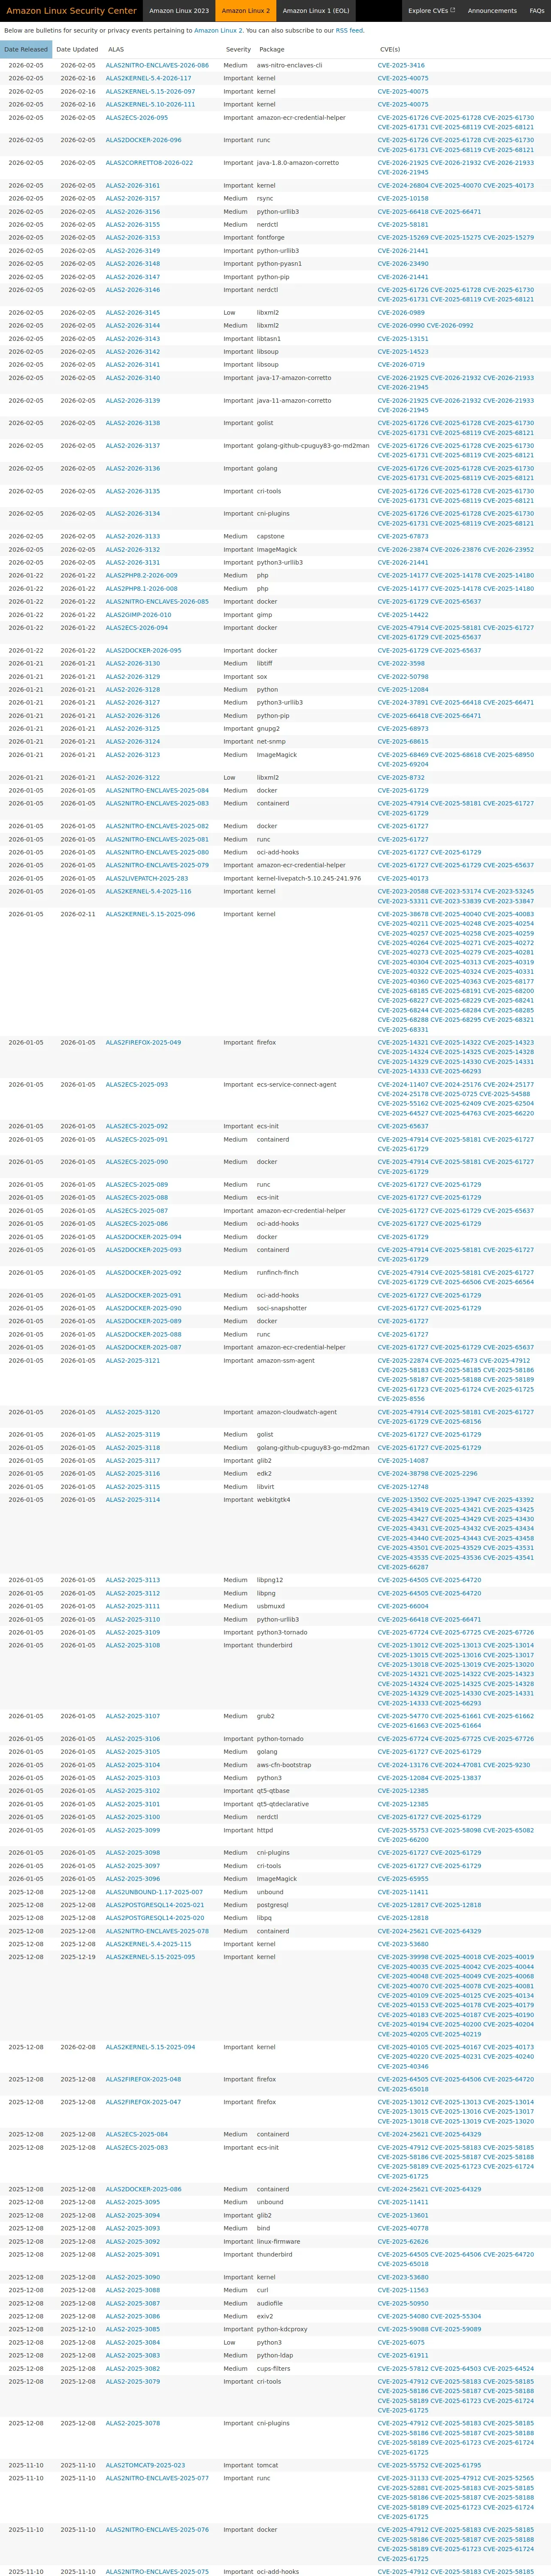Open advisory ALAS2-2026-3136 for golang

point(133,469)
